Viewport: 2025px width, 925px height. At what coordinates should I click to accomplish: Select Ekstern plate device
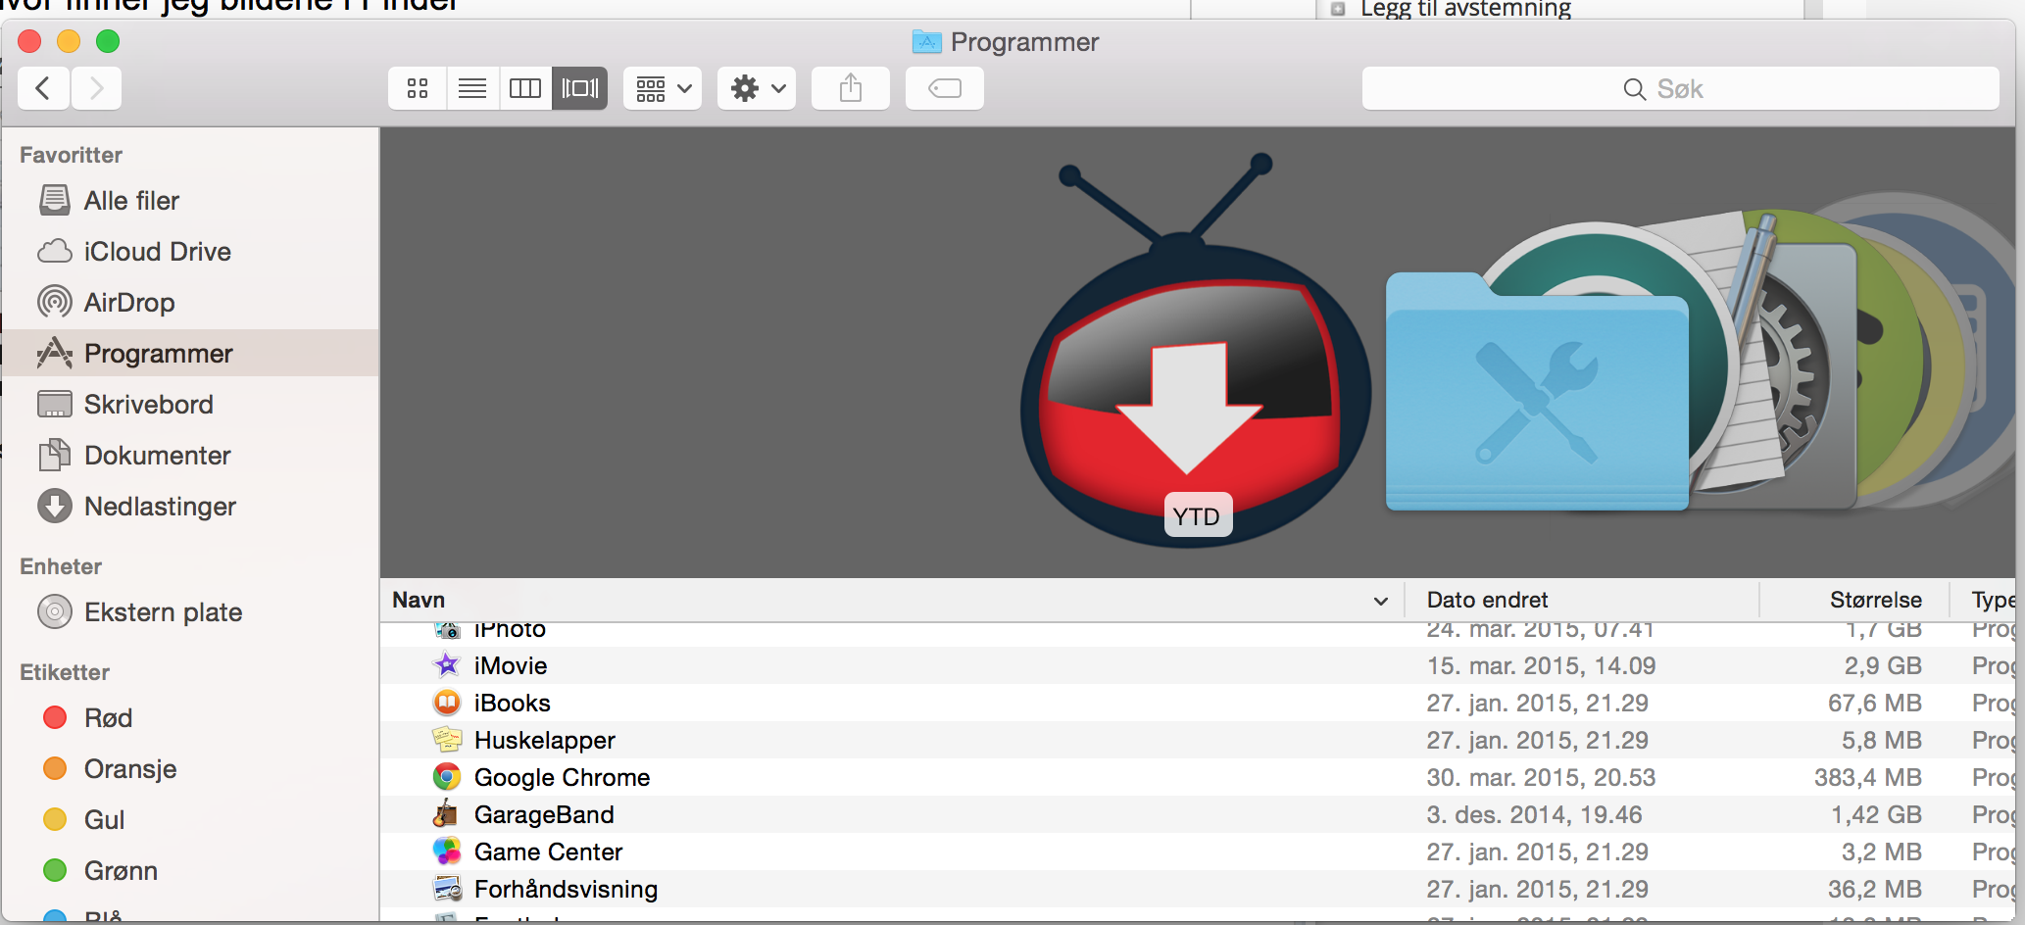coord(190,612)
